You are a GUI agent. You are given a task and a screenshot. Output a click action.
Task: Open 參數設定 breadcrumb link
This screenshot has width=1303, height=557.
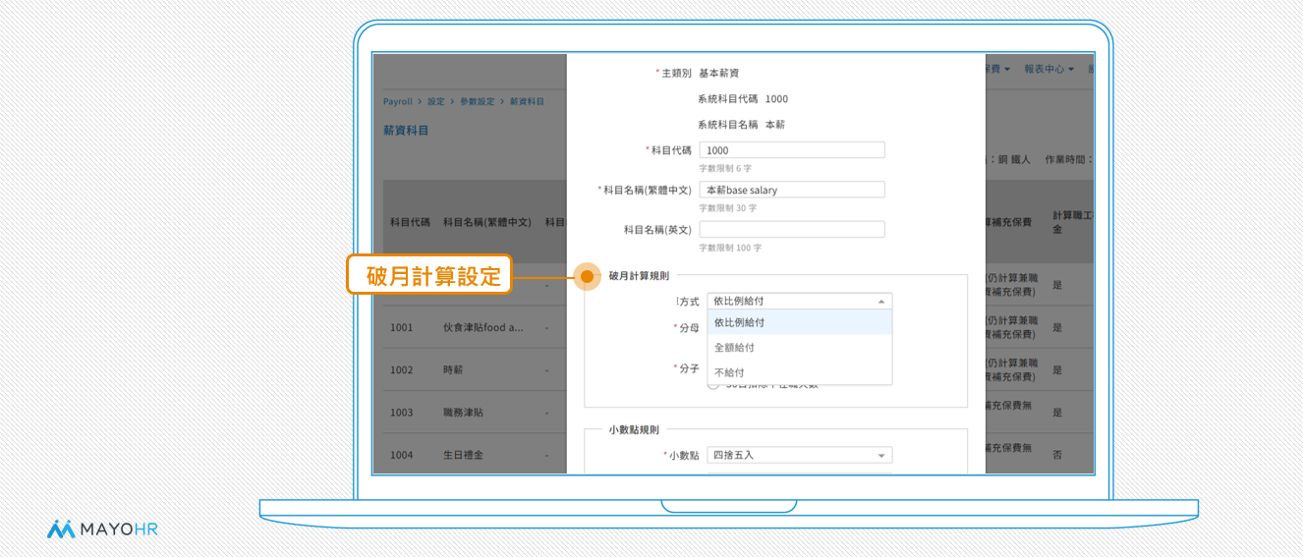pyautogui.click(x=477, y=101)
